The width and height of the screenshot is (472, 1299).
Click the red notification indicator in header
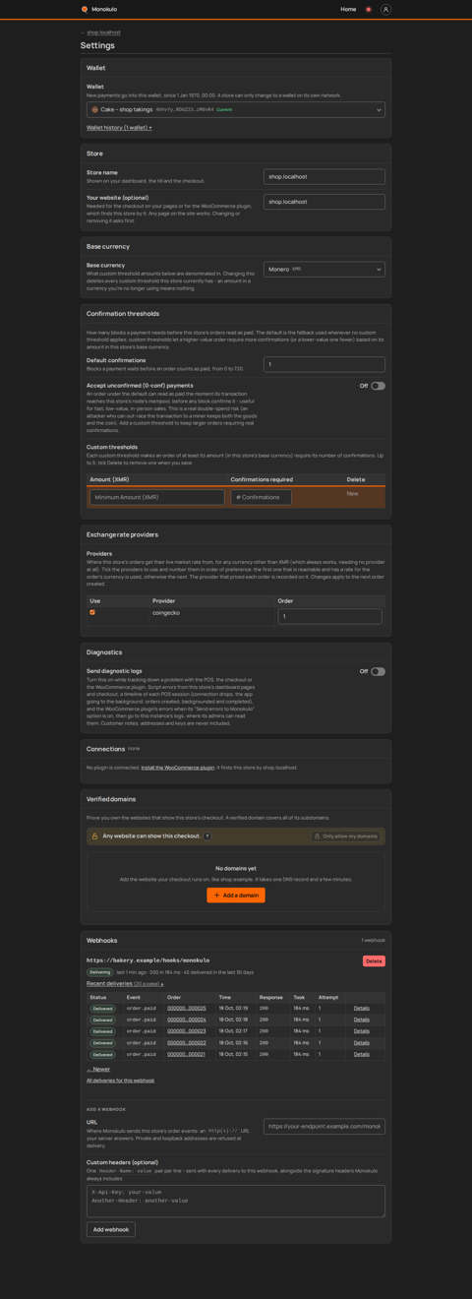[x=369, y=9]
